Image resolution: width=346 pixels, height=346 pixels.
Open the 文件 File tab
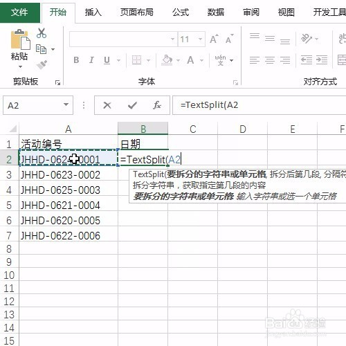(x=19, y=12)
